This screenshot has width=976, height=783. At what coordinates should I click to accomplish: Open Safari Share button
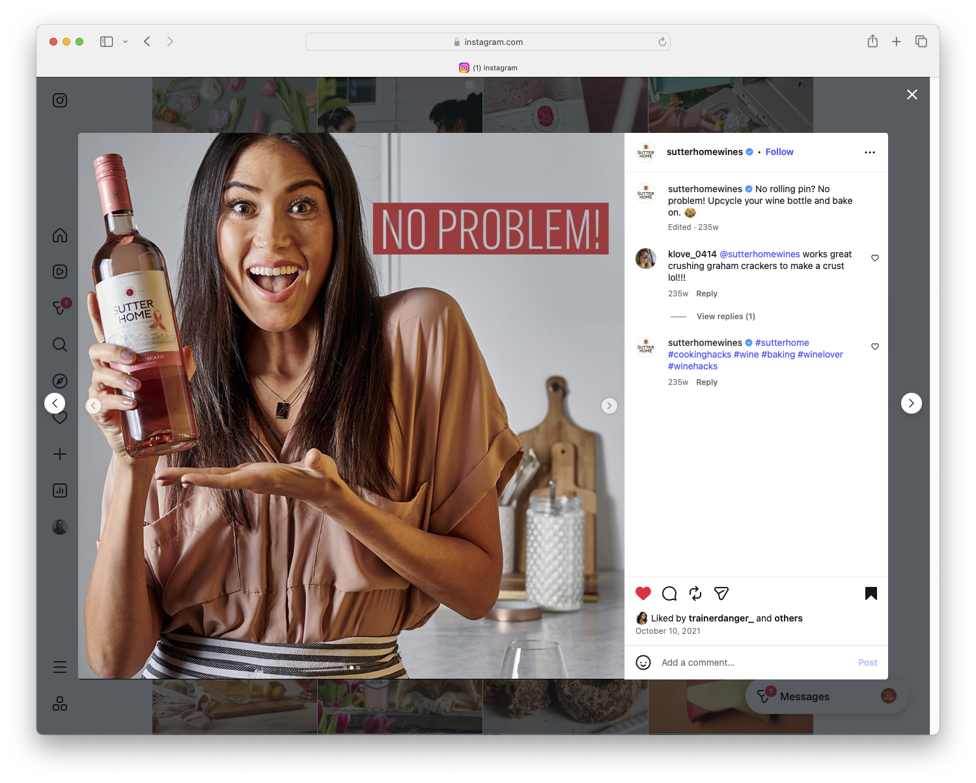tap(872, 41)
